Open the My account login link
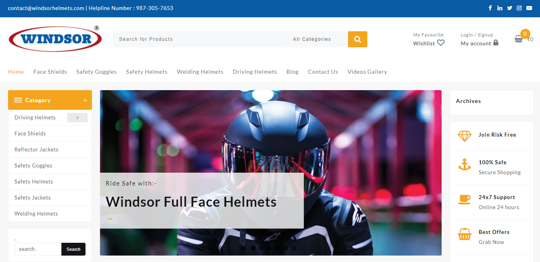Image resolution: width=540 pixels, height=262 pixels. click(x=479, y=43)
